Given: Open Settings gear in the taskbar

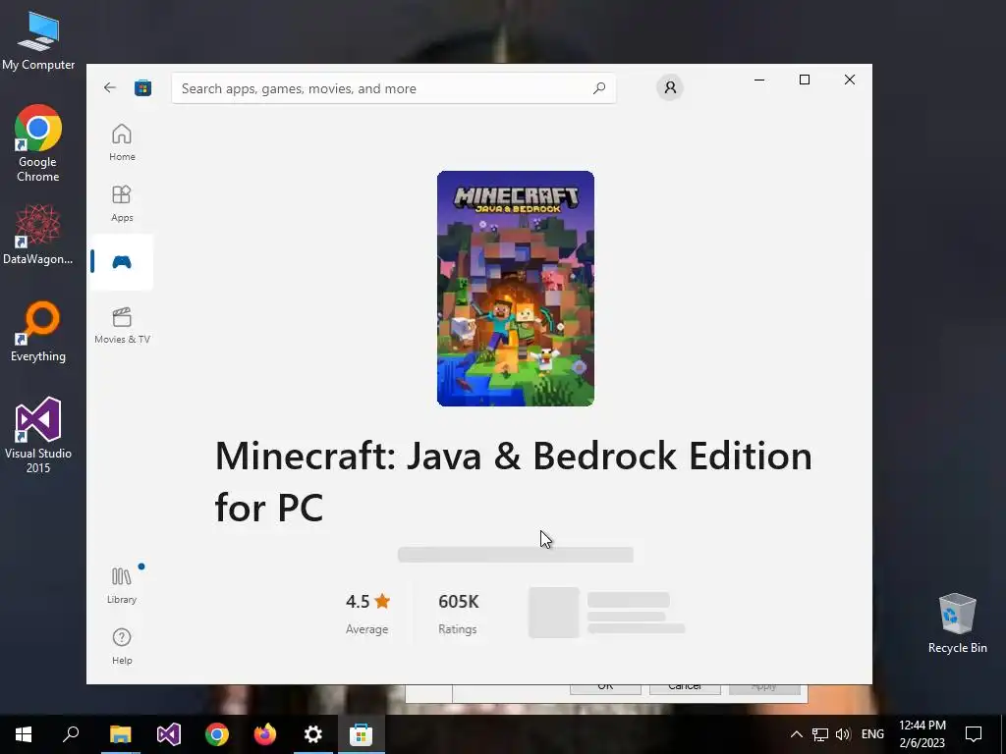Looking at the screenshot, I should pyautogui.click(x=313, y=734).
